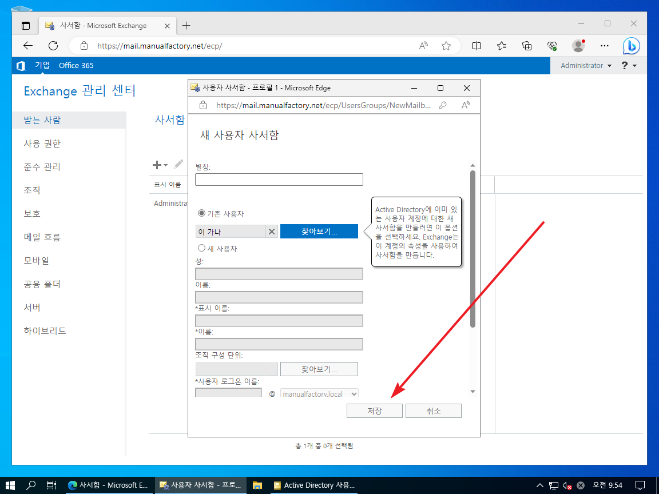The width and height of the screenshot is (659, 494).
Task: Open the Windows Start menu
Action: [x=10, y=485]
